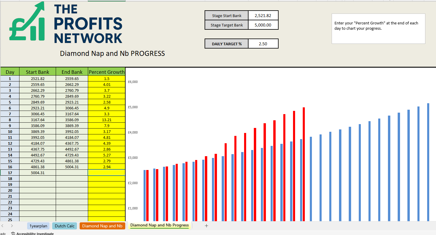
Task: Switch to the 1yearplan sheet tab
Action: pos(38,226)
